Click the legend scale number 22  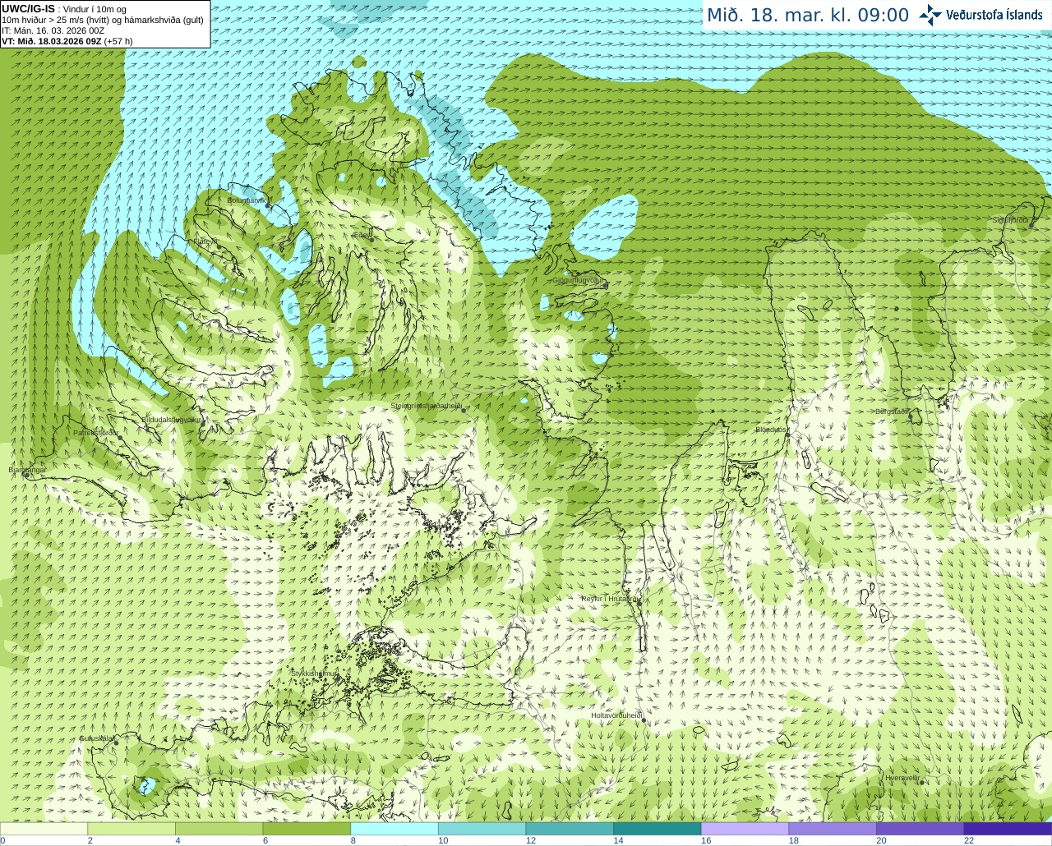point(969,840)
